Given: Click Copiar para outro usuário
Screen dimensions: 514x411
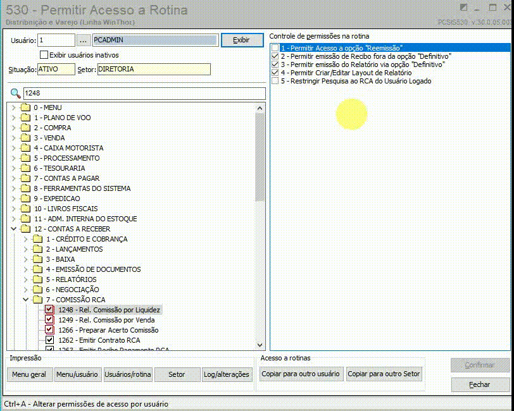Looking at the screenshot, I should pos(301,374).
